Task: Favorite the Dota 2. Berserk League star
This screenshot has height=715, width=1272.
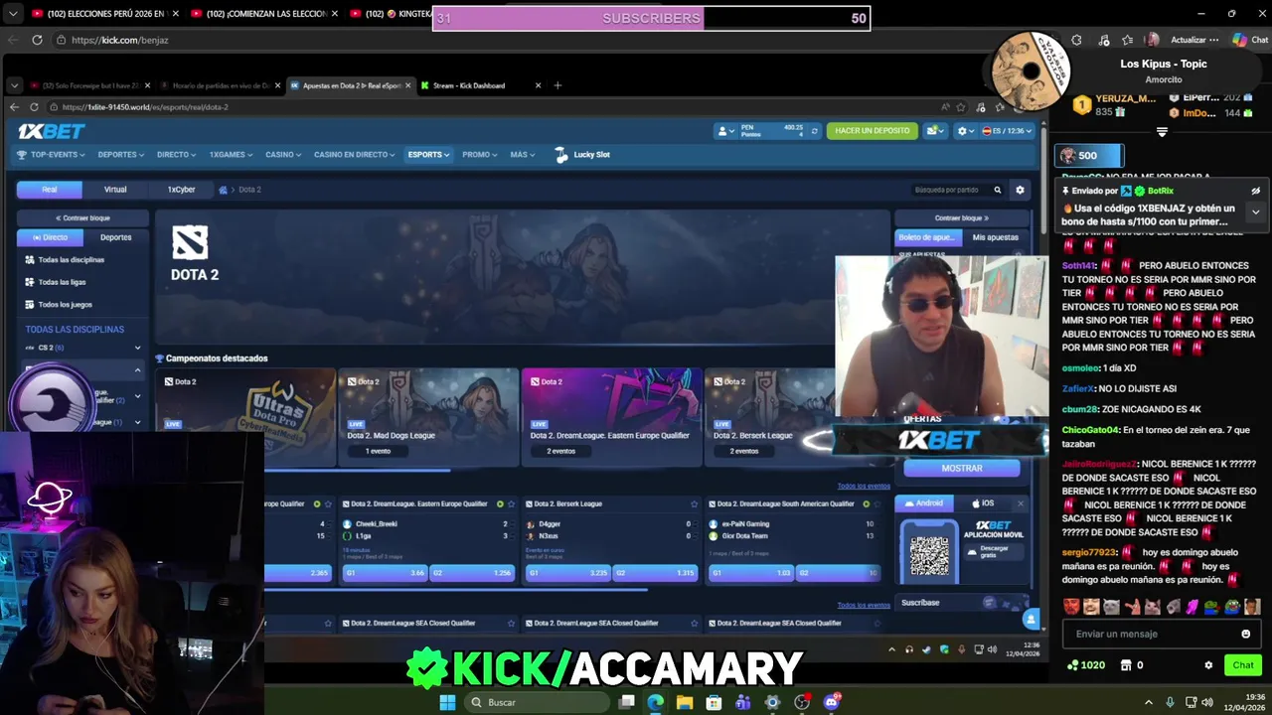Action: [x=694, y=503]
